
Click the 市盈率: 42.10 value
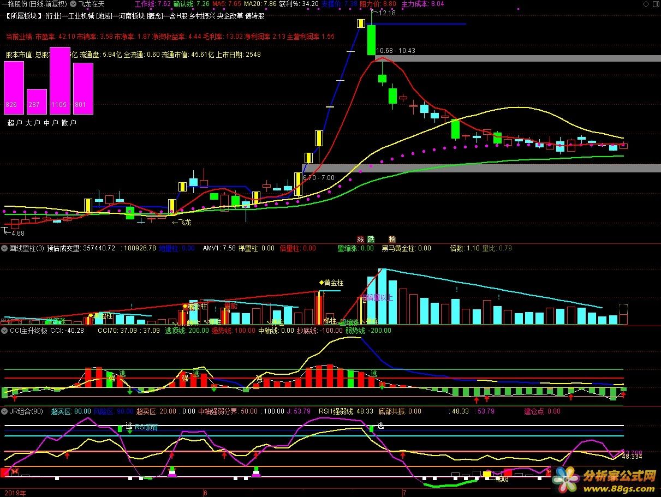pos(55,37)
